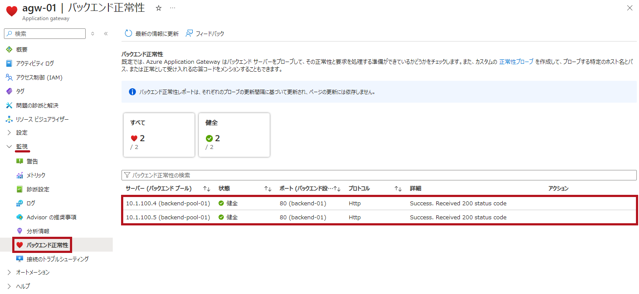Image resolution: width=639 pixels, height=294 pixels.
Task: Expand the 設定 section
Action: tap(9, 132)
